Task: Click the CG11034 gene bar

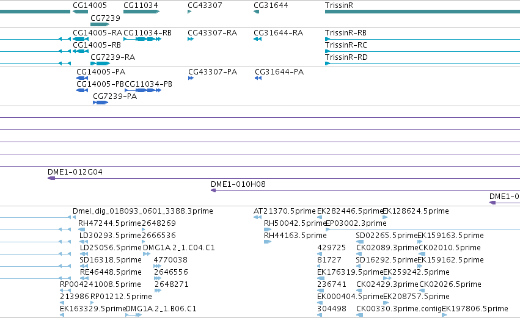Action: (x=141, y=12)
